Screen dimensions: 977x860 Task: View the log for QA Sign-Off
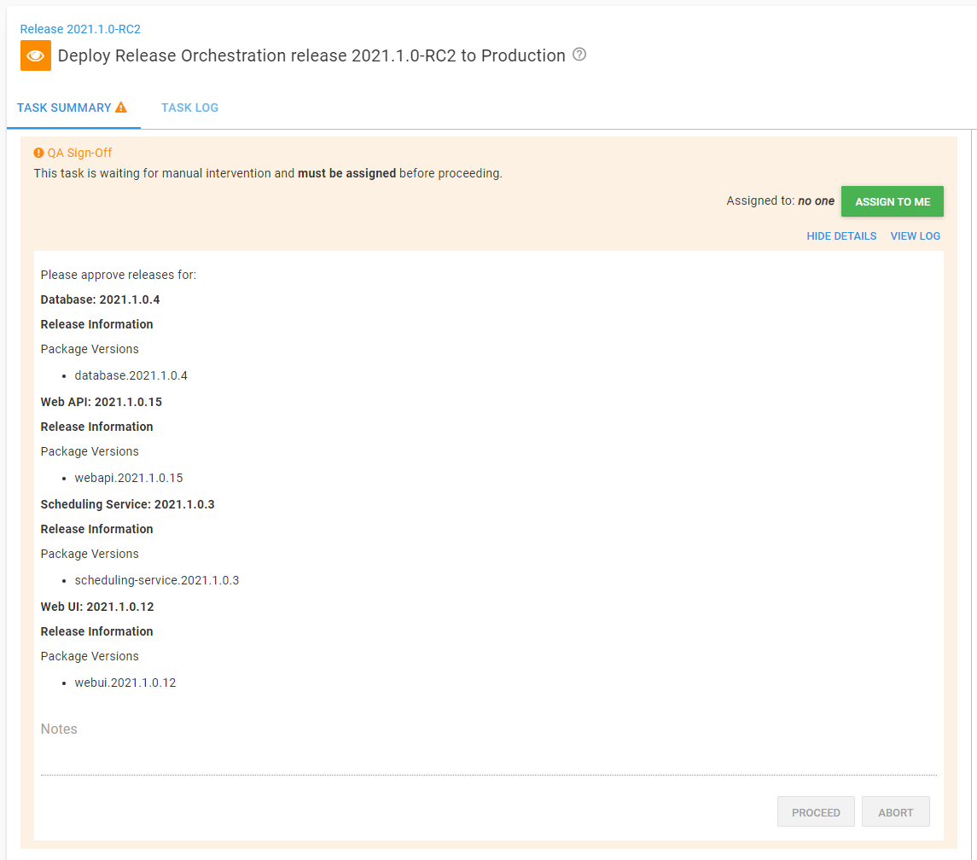tap(915, 235)
